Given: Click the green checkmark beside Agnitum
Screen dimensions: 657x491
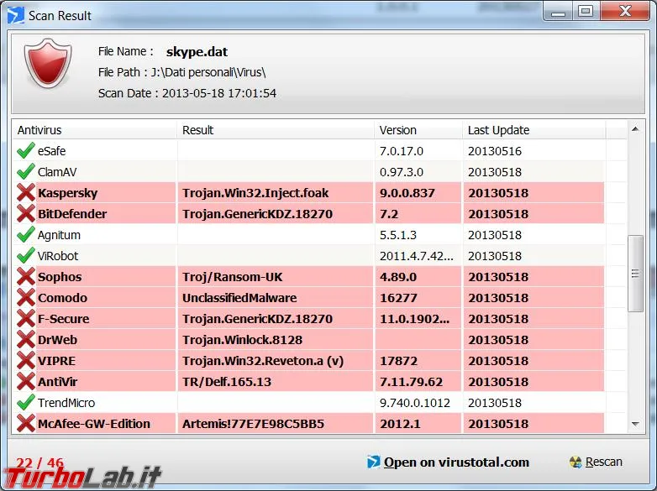Looking at the screenshot, I should (25, 234).
